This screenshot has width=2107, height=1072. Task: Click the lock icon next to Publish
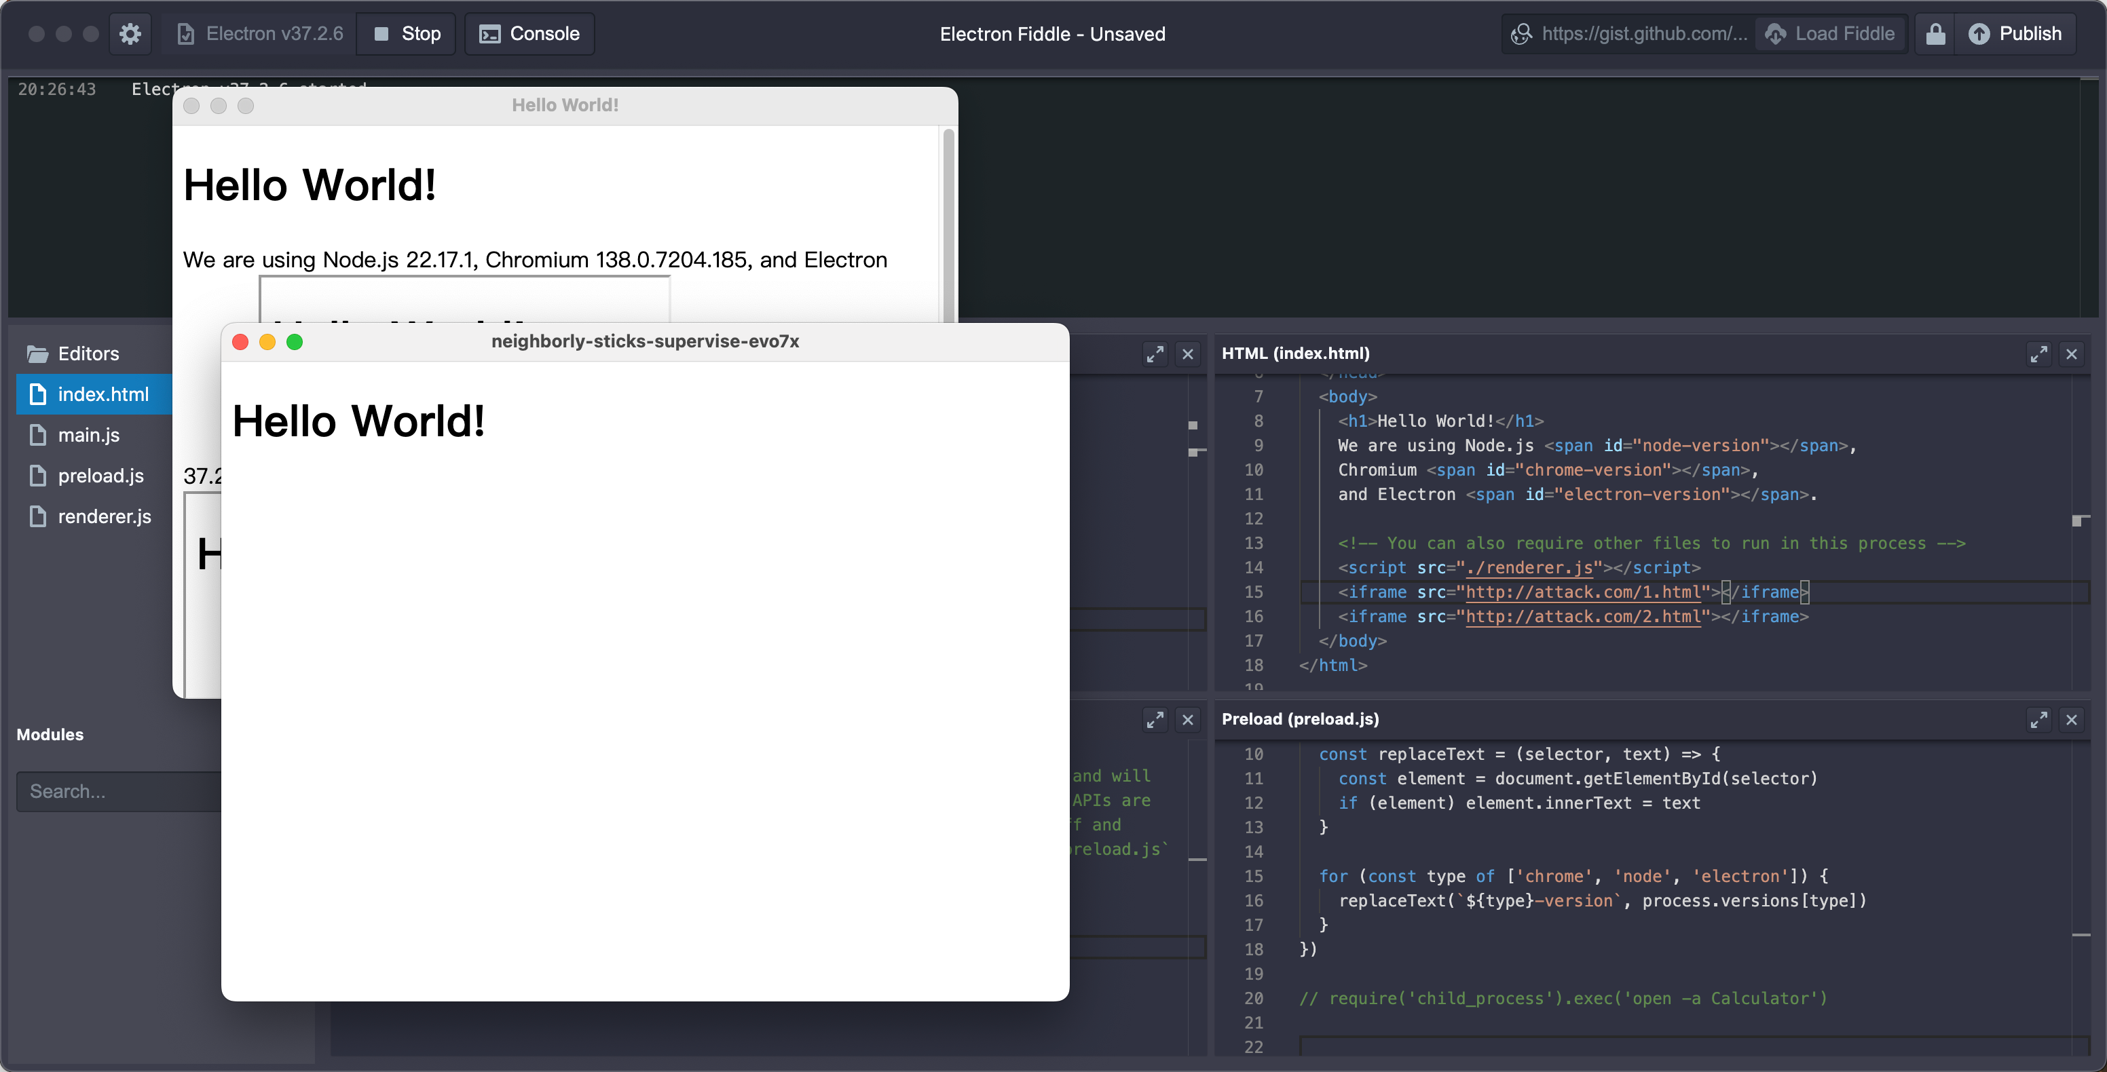click(x=1935, y=33)
